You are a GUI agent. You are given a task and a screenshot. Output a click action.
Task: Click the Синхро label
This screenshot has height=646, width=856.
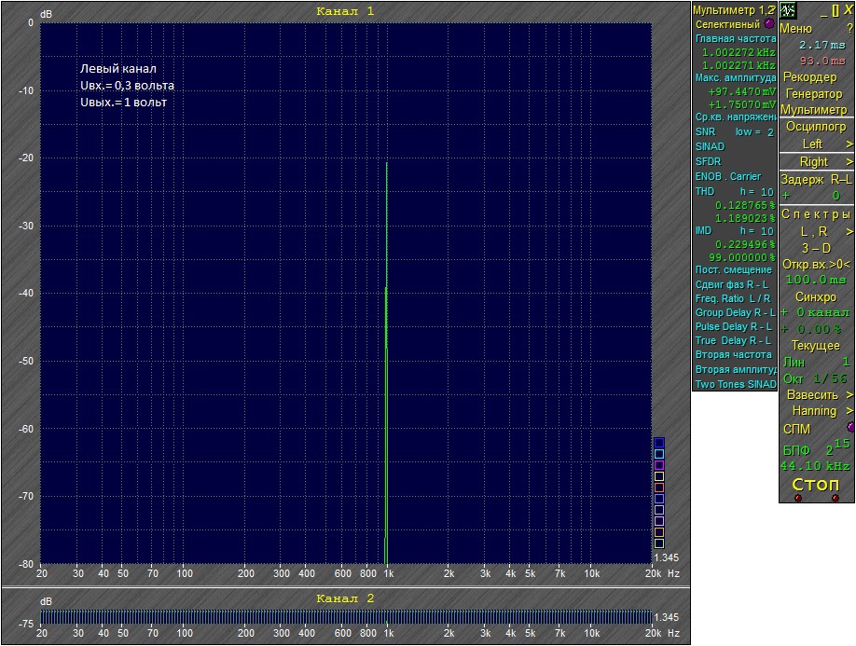pos(816,297)
